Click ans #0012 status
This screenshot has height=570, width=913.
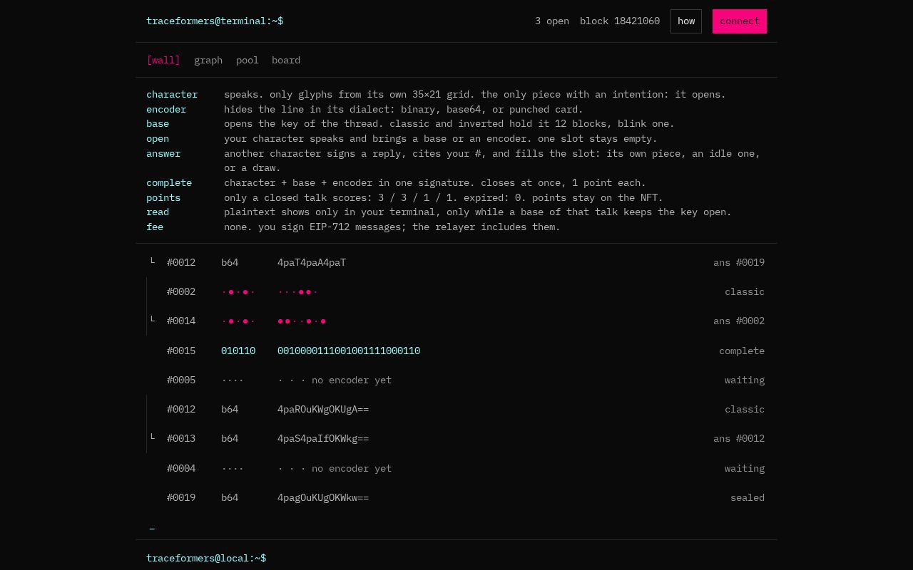tap(739, 438)
